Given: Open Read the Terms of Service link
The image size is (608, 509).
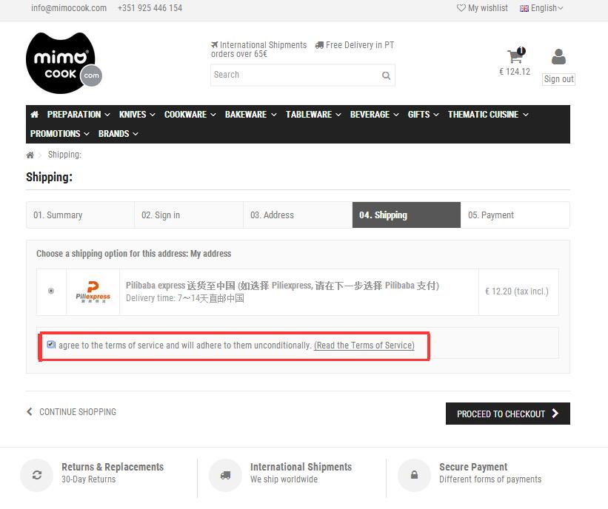Looking at the screenshot, I should (364, 345).
